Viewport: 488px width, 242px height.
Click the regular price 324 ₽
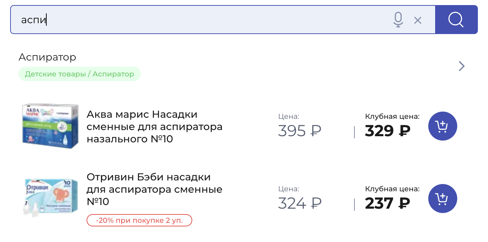point(300,203)
